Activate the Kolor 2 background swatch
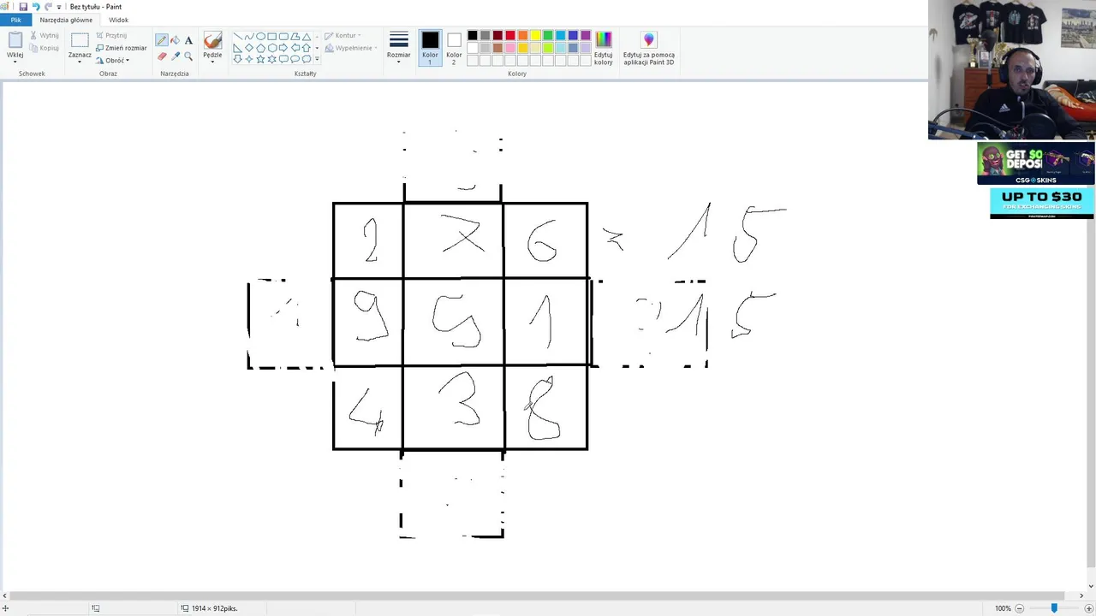 pos(454,48)
